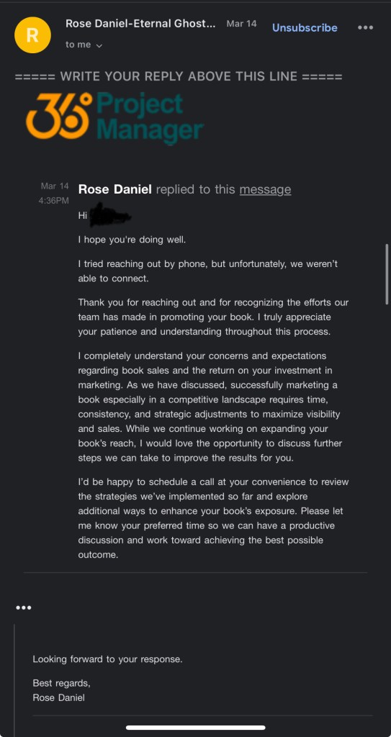
Task: Click the vertical scrollbar on right edge
Action: (387, 273)
